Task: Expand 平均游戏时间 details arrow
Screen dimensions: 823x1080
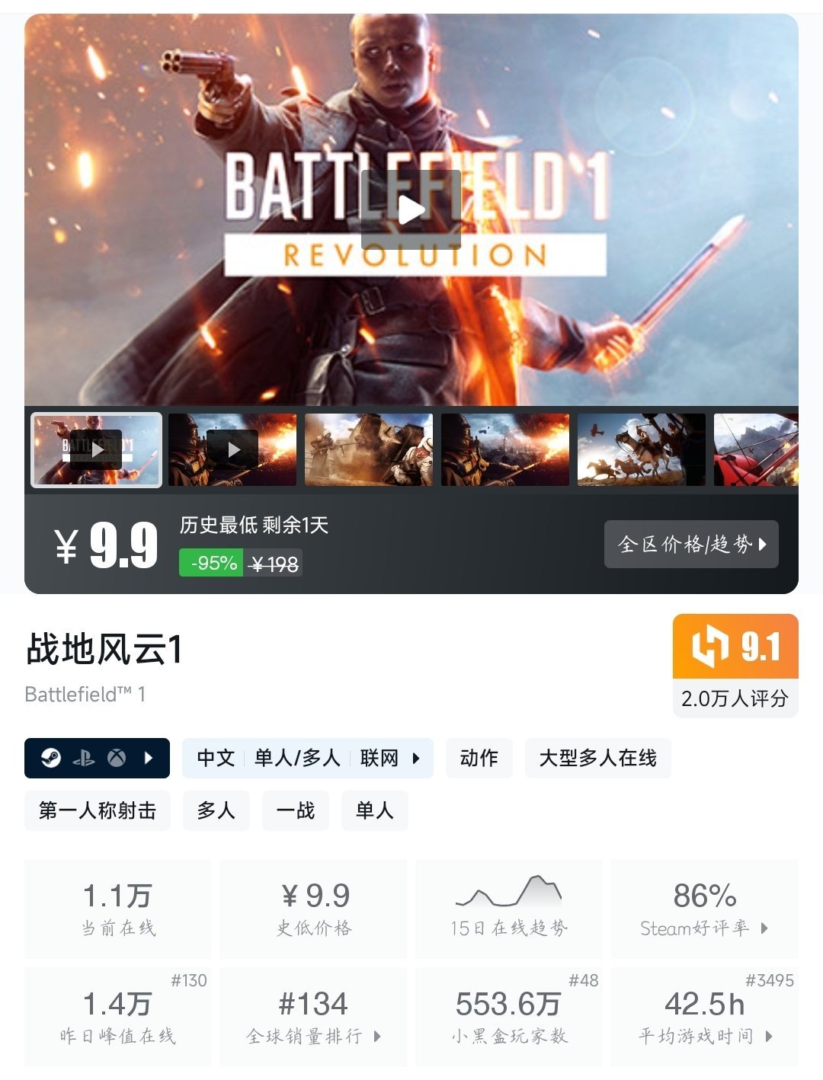Action: pos(769,1036)
